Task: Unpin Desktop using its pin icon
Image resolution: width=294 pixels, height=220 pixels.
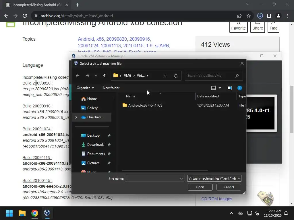Action: pyautogui.click(x=109, y=135)
